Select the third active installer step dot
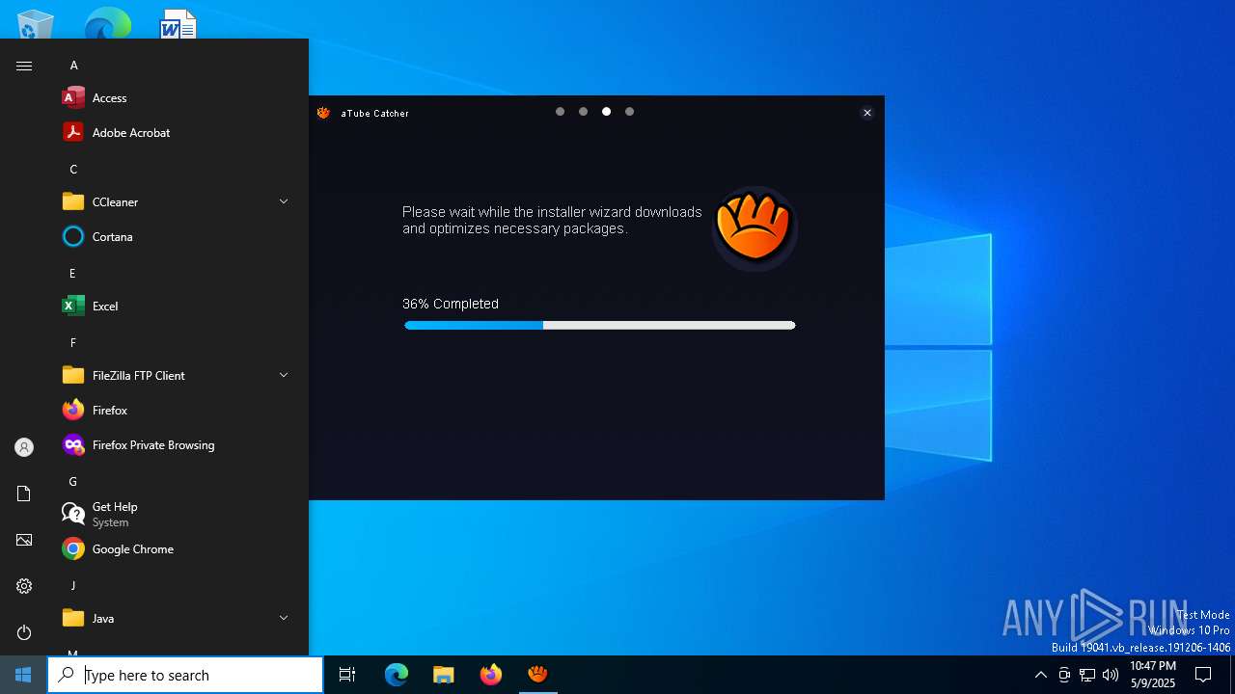Viewport: 1235px width, 694px height. point(606,112)
